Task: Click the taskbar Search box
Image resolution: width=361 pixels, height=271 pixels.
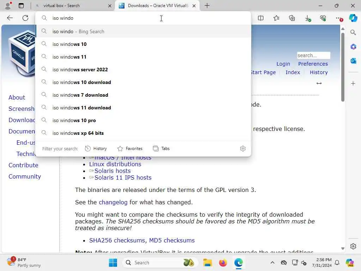Action: [160, 263]
